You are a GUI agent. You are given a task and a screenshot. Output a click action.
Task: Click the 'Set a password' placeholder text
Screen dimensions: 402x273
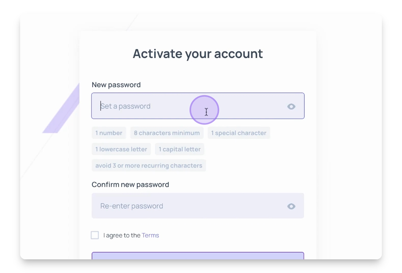pos(126,106)
